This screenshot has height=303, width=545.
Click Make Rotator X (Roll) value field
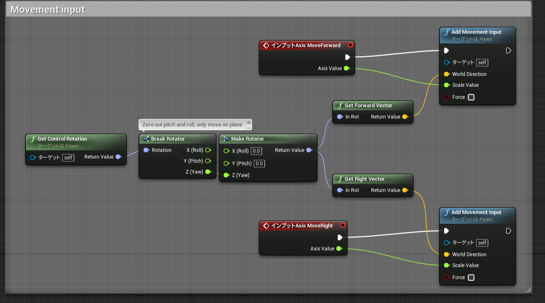click(x=256, y=151)
